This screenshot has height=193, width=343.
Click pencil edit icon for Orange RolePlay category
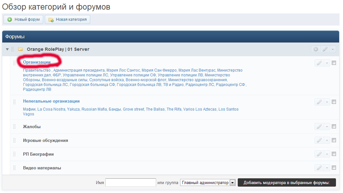tap(325, 49)
